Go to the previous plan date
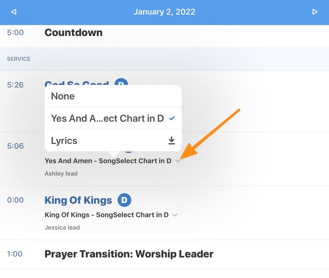This screenshot has height=278, width=329. point(14,12)
